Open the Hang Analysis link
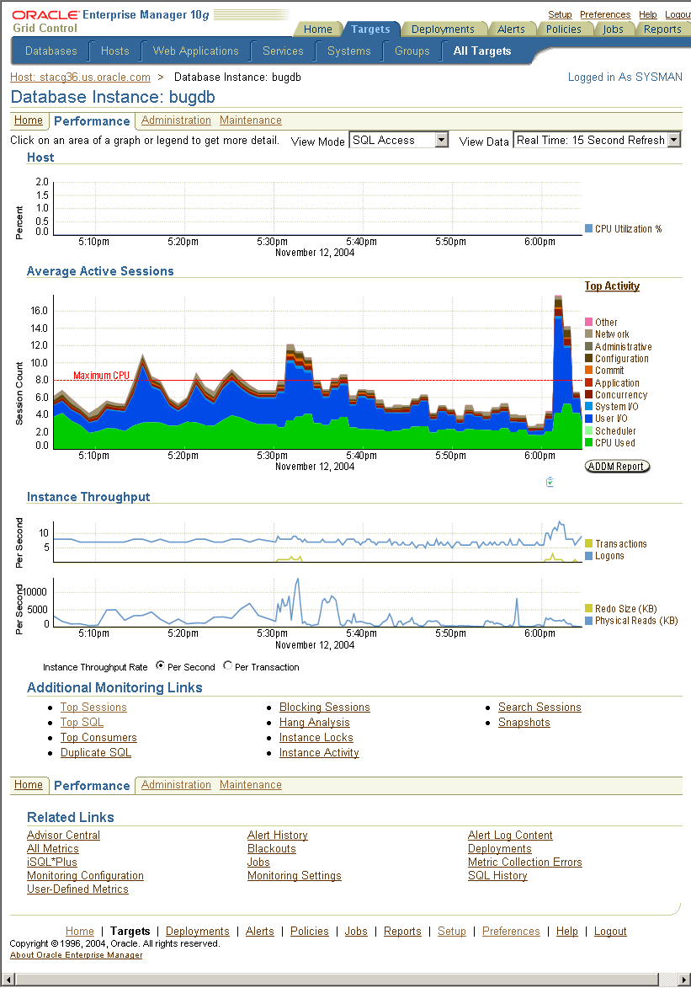The height and width of the screenshot is (988, 691). [x=314, y=722]
